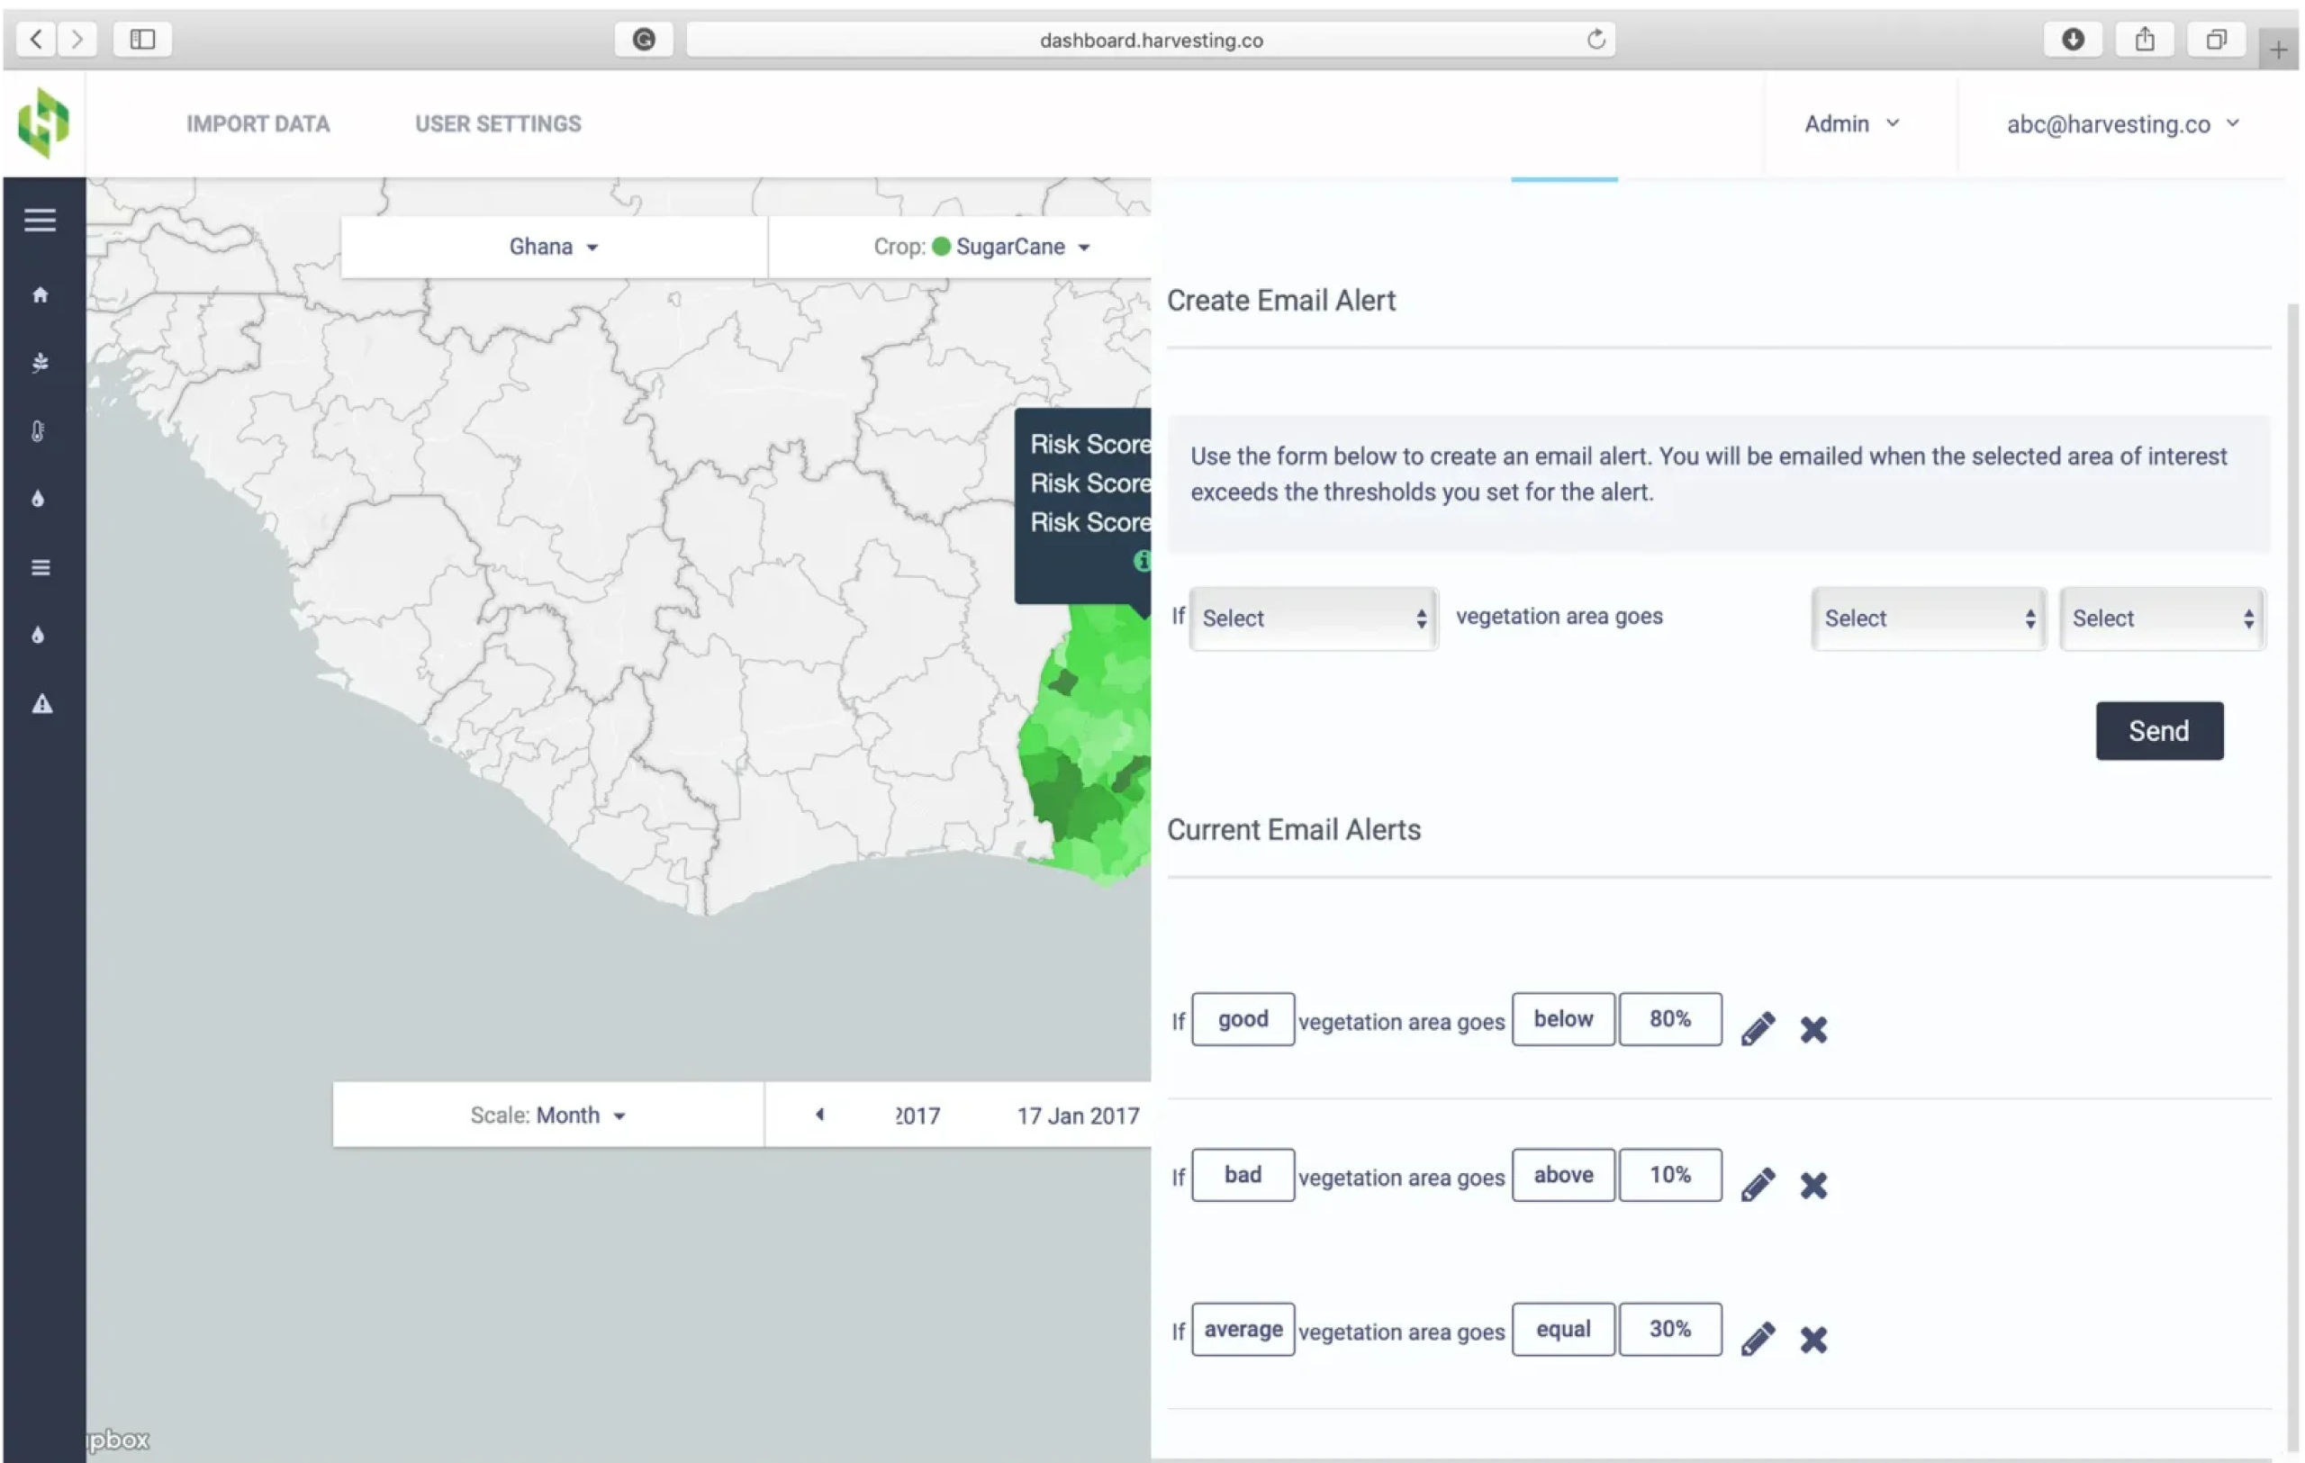Click the 80% box in the first alert
The height and width of the screenshot is (1463, 2305).
(x=1669, y=1019)
